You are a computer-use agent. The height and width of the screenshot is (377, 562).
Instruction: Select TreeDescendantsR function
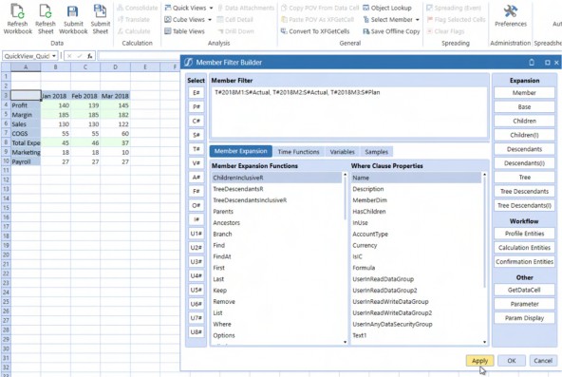coord(276,189)
